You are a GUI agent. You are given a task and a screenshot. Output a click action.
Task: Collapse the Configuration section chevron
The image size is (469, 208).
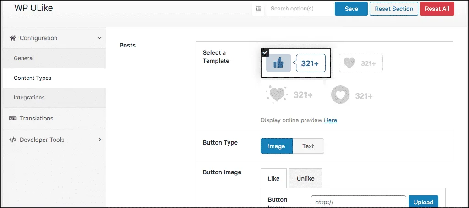99,38
